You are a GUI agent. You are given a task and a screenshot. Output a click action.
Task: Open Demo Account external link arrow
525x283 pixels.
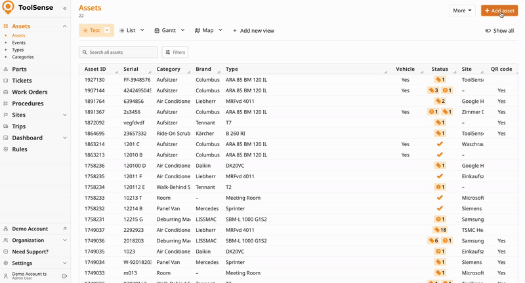64,229
